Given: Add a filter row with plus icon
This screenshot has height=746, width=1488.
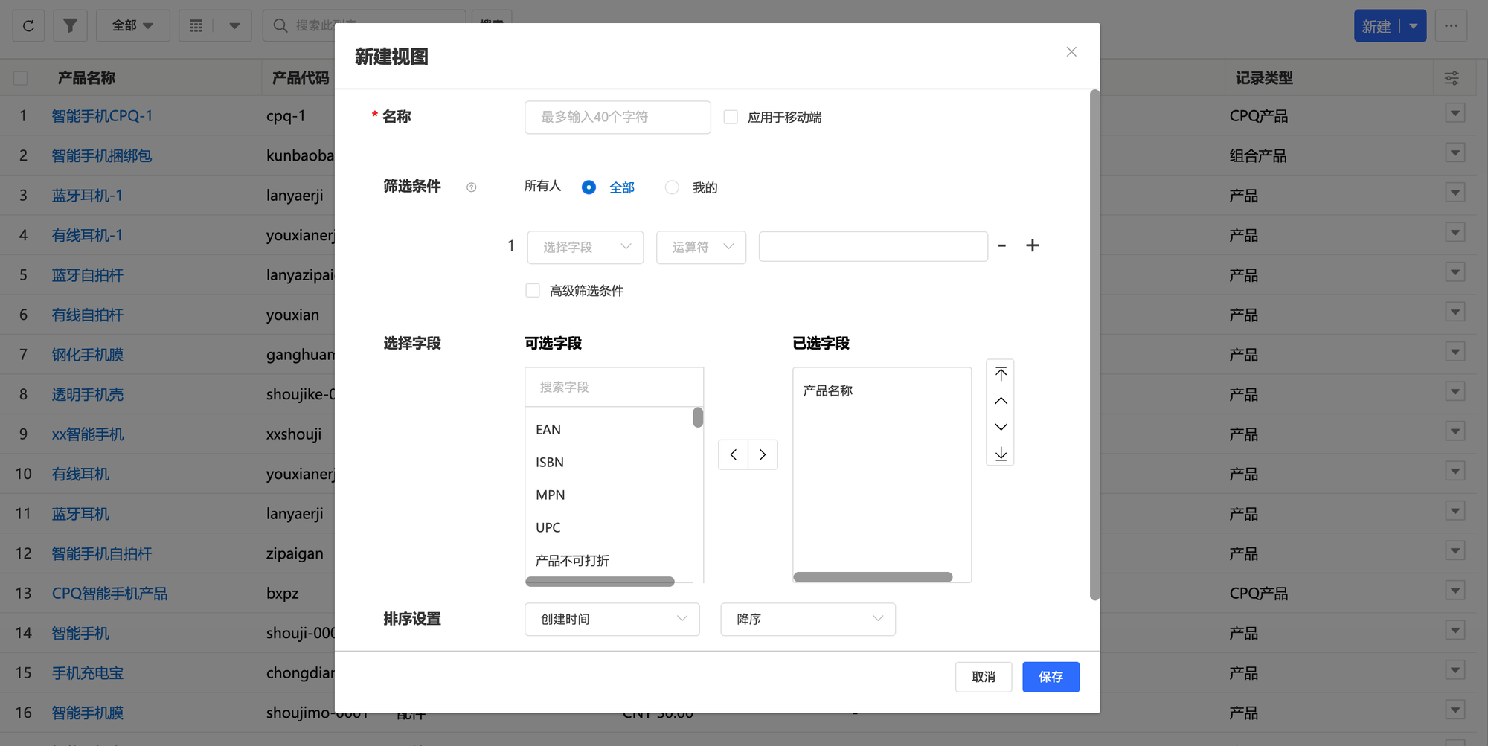Looking at the screenshot, I should (1032, 245).
